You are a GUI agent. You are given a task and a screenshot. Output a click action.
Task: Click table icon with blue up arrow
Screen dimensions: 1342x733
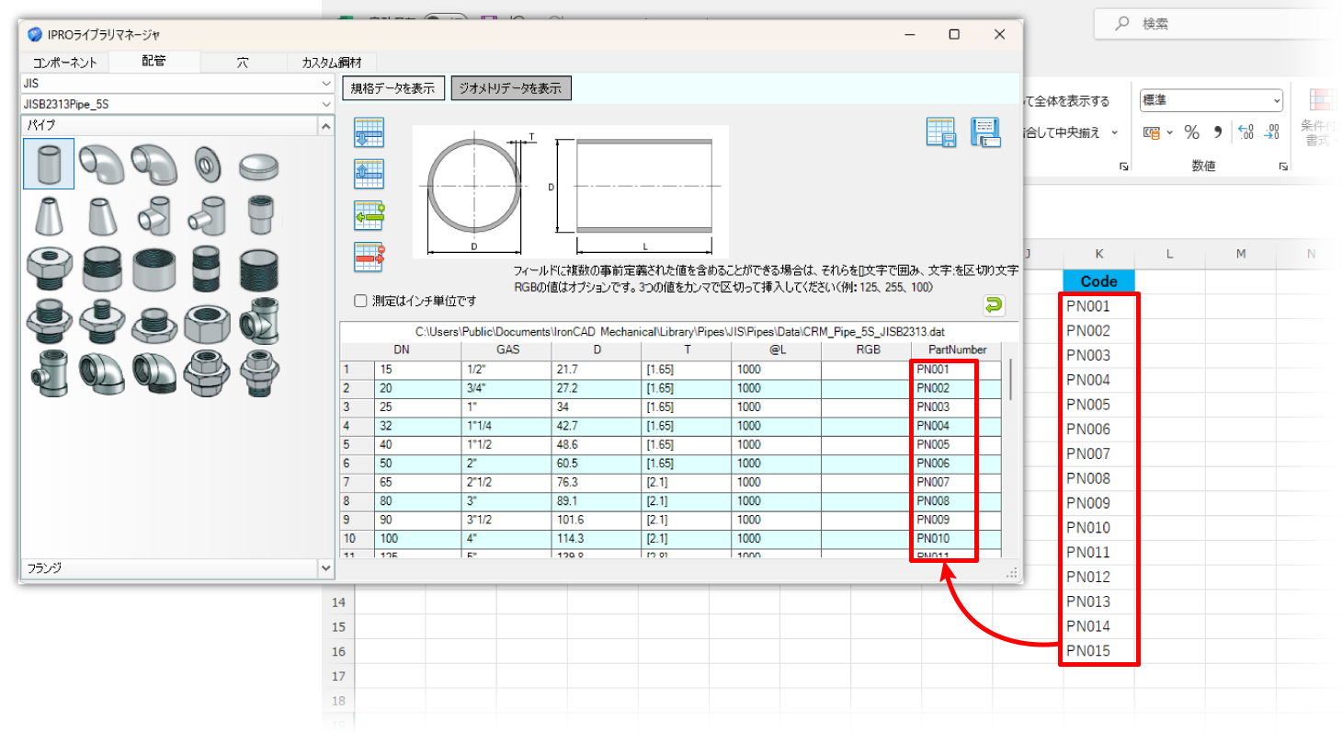[369, 174]
